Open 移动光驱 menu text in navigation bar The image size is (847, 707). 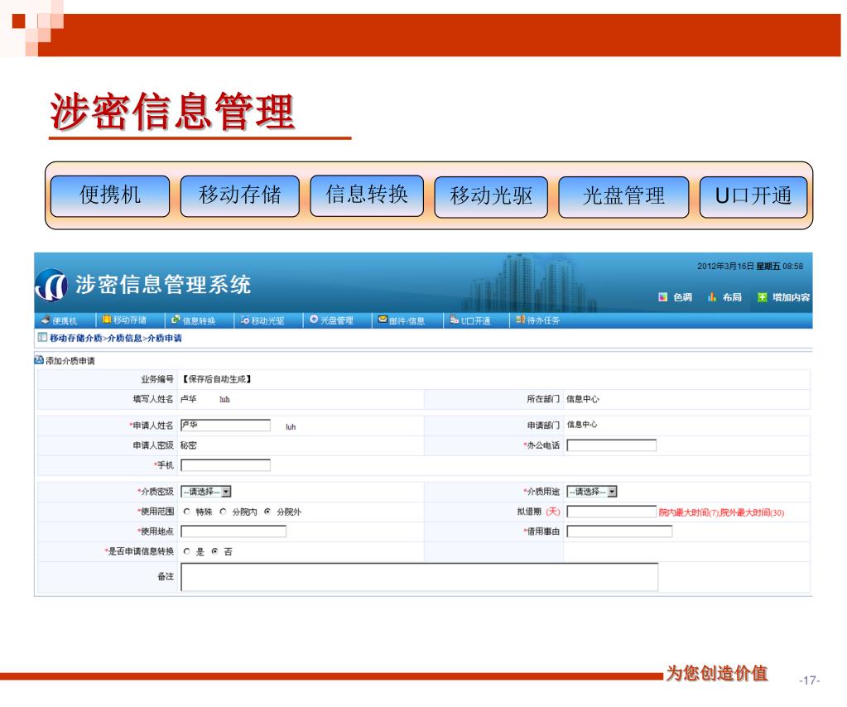[x=268, y=321]
